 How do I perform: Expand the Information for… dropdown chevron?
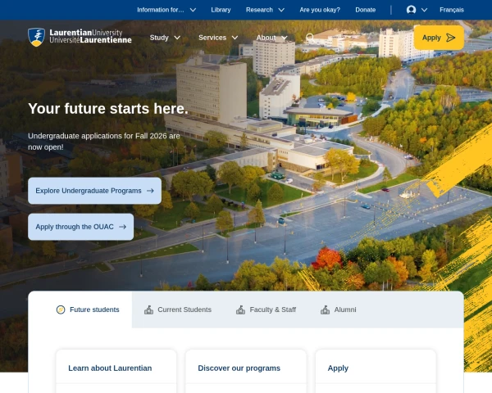[193, 10]
